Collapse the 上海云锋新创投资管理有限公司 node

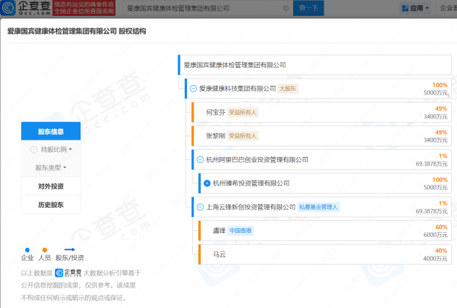[200, 207]
